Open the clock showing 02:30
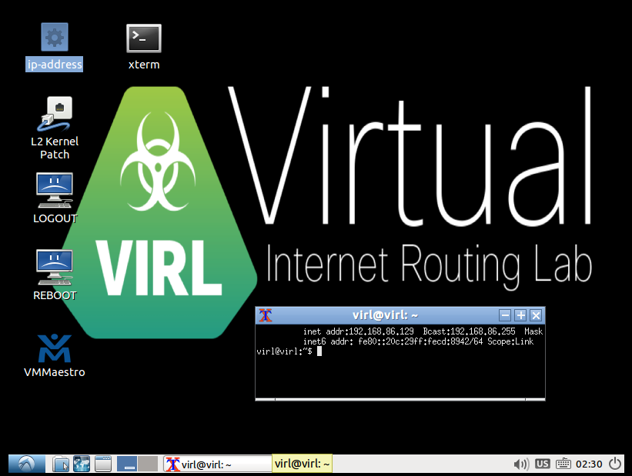The image size is (632, 476). point(589,464)
